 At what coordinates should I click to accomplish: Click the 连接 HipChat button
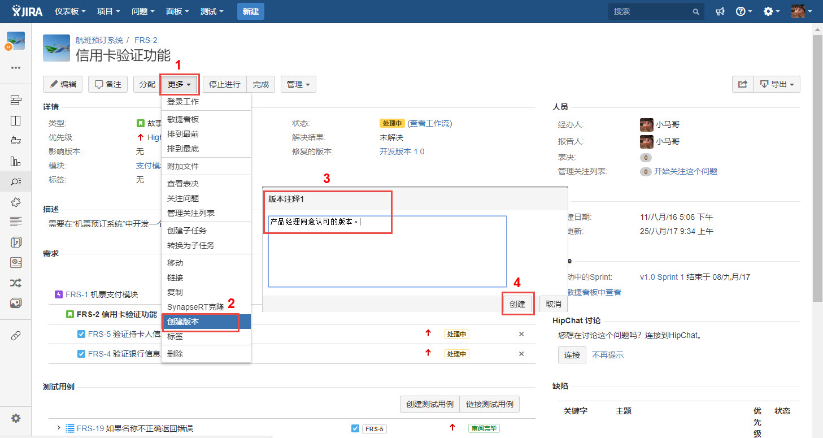pos(572,355)
